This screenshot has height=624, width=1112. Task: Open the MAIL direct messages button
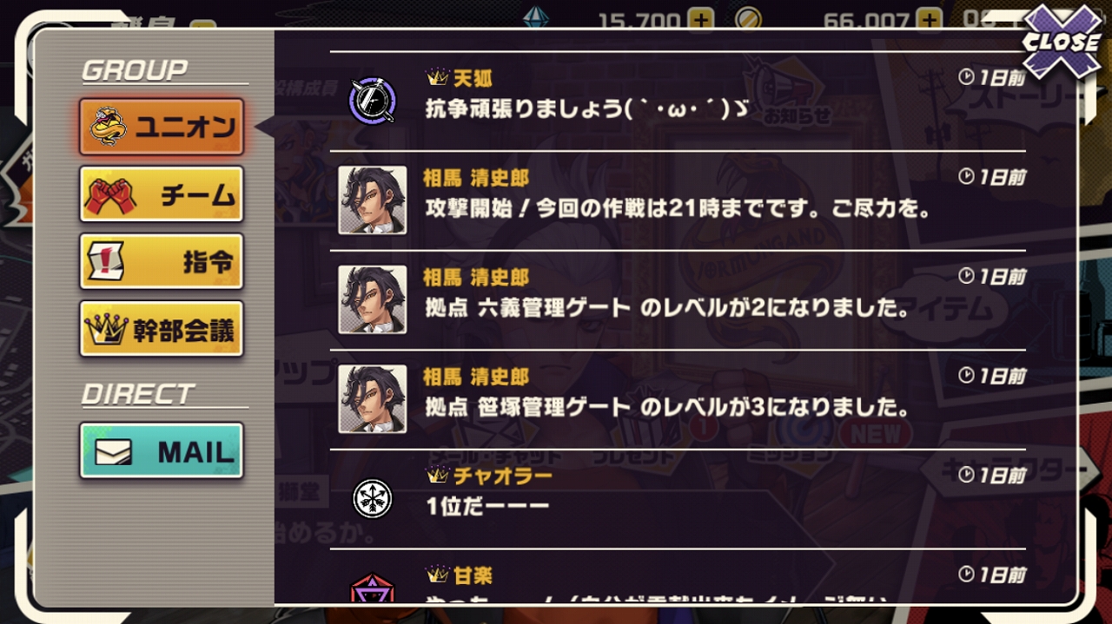(161, 451)
